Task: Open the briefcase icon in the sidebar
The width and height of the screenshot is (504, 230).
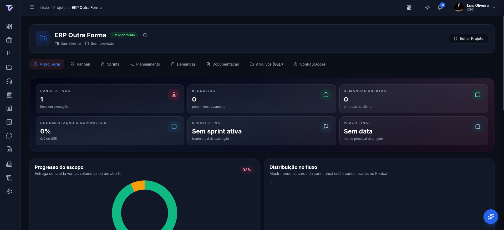Action: pyautogui.click(x=9, y=40)
